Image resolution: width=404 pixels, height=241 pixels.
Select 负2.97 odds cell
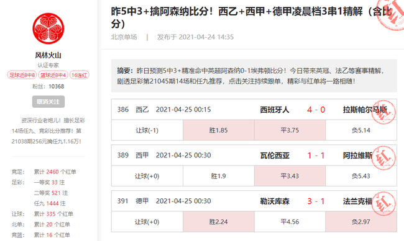[x=361, y=222]
